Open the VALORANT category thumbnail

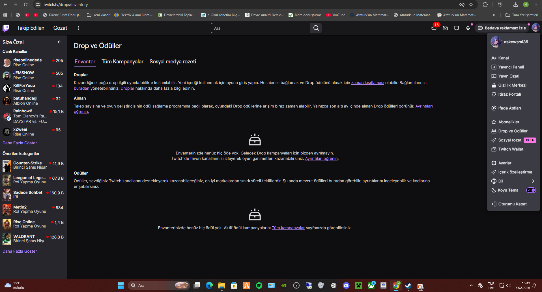pos(7,239)
